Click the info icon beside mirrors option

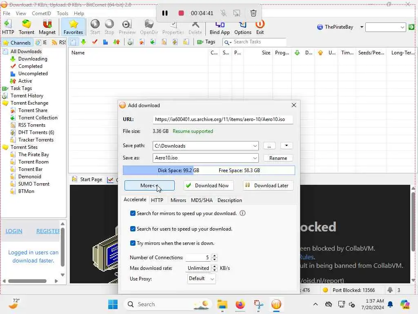[x=242, y=213]
